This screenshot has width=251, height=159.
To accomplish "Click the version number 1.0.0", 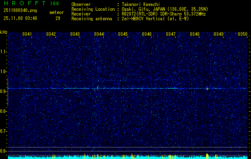I will [x=54, y=4].
